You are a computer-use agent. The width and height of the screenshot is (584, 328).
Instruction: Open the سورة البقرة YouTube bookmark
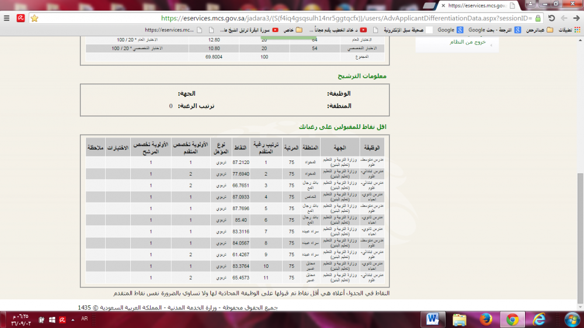click(x=249, y=30)
